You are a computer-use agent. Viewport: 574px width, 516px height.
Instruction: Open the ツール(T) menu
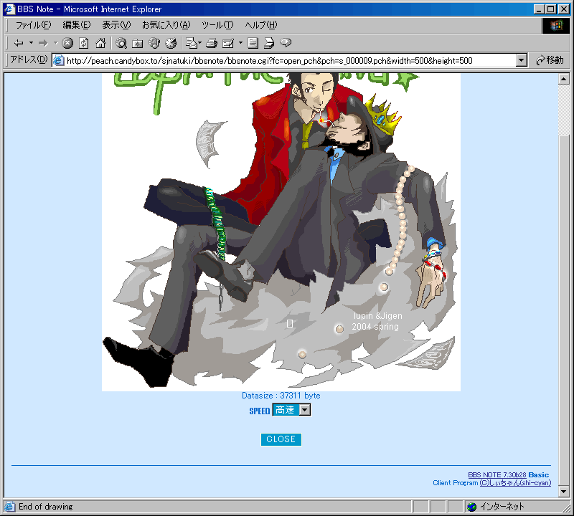tap(217, 25)
